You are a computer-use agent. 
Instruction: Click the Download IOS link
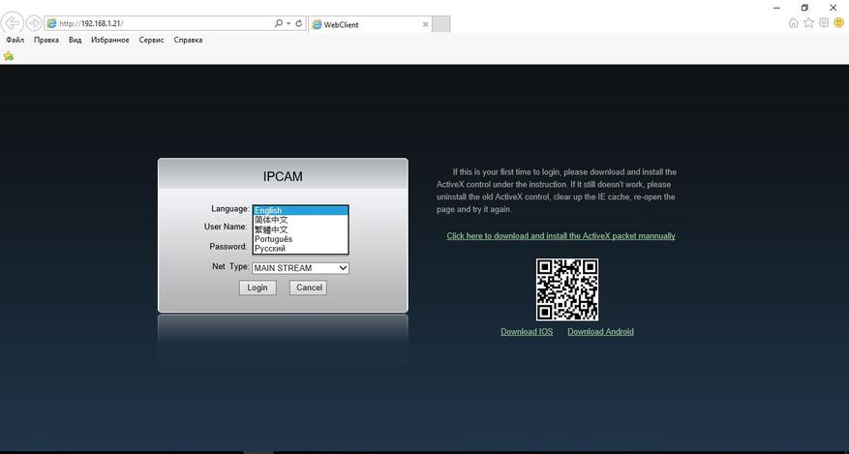[x=527, y=332]
